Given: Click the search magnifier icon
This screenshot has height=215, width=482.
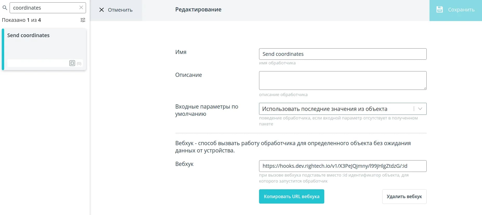Looking at the screenshot, I should click(x=5, y=8).
